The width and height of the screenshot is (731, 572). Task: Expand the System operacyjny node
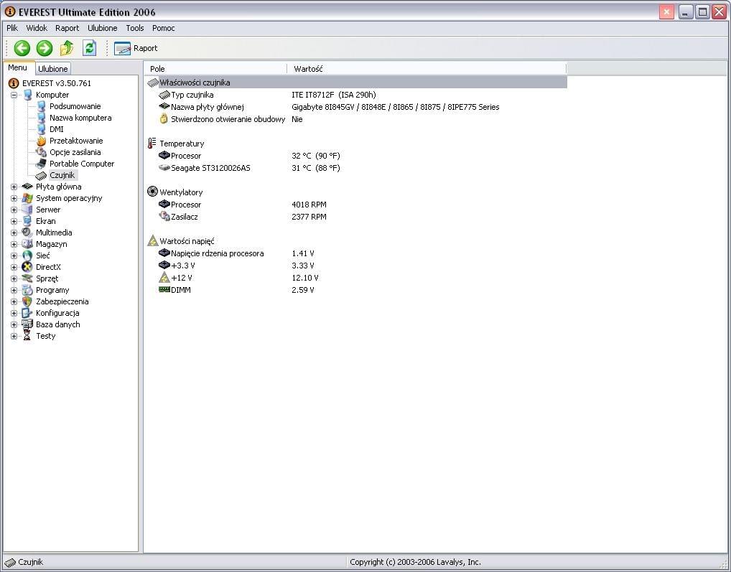[x=14, y=198]
